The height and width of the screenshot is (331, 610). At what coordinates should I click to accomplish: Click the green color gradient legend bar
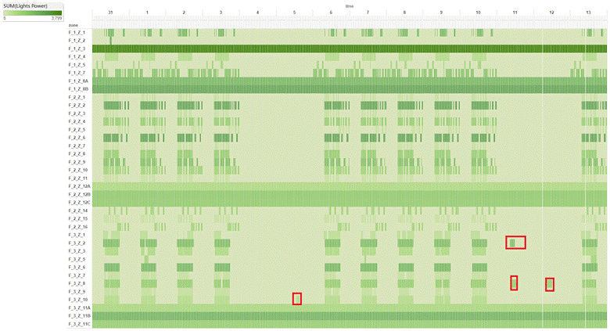click(x=33, y=13)
